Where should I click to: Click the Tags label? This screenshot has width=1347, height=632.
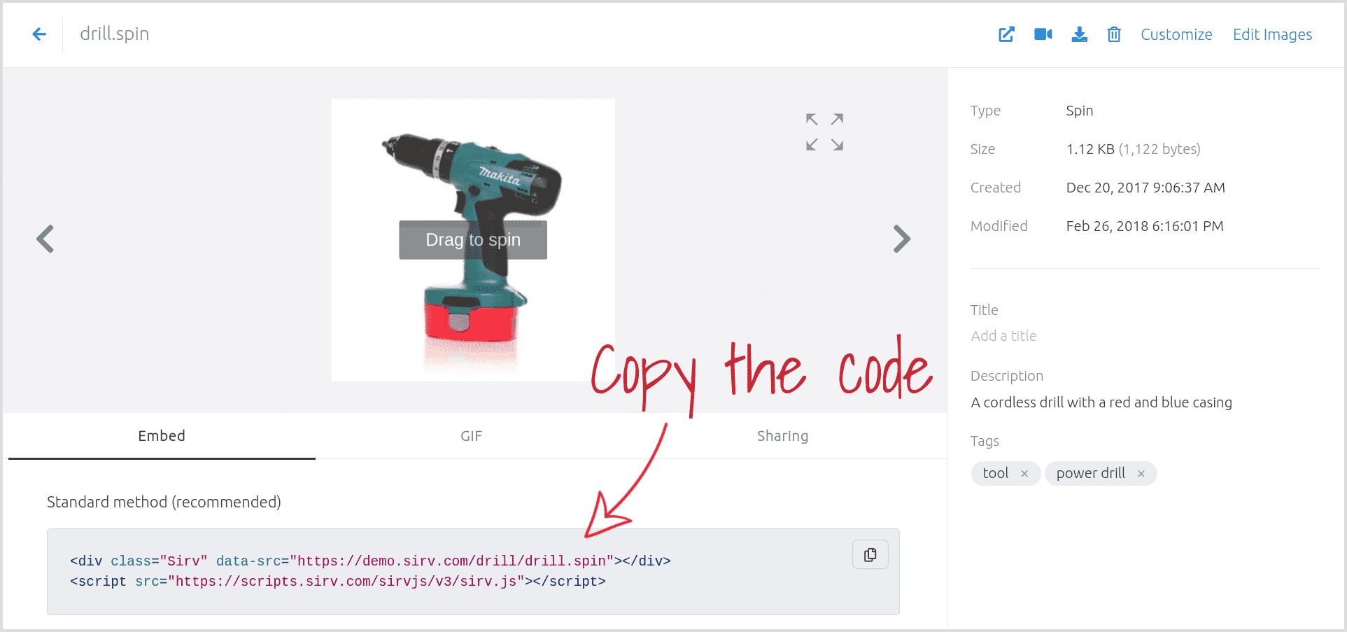click(x=985, y=441)
